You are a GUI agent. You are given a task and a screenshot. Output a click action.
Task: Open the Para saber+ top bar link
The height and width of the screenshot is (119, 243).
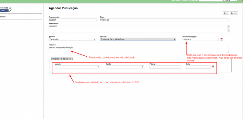(176, 1)
